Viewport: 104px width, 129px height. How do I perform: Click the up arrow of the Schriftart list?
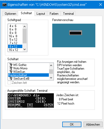pos(51,65)
